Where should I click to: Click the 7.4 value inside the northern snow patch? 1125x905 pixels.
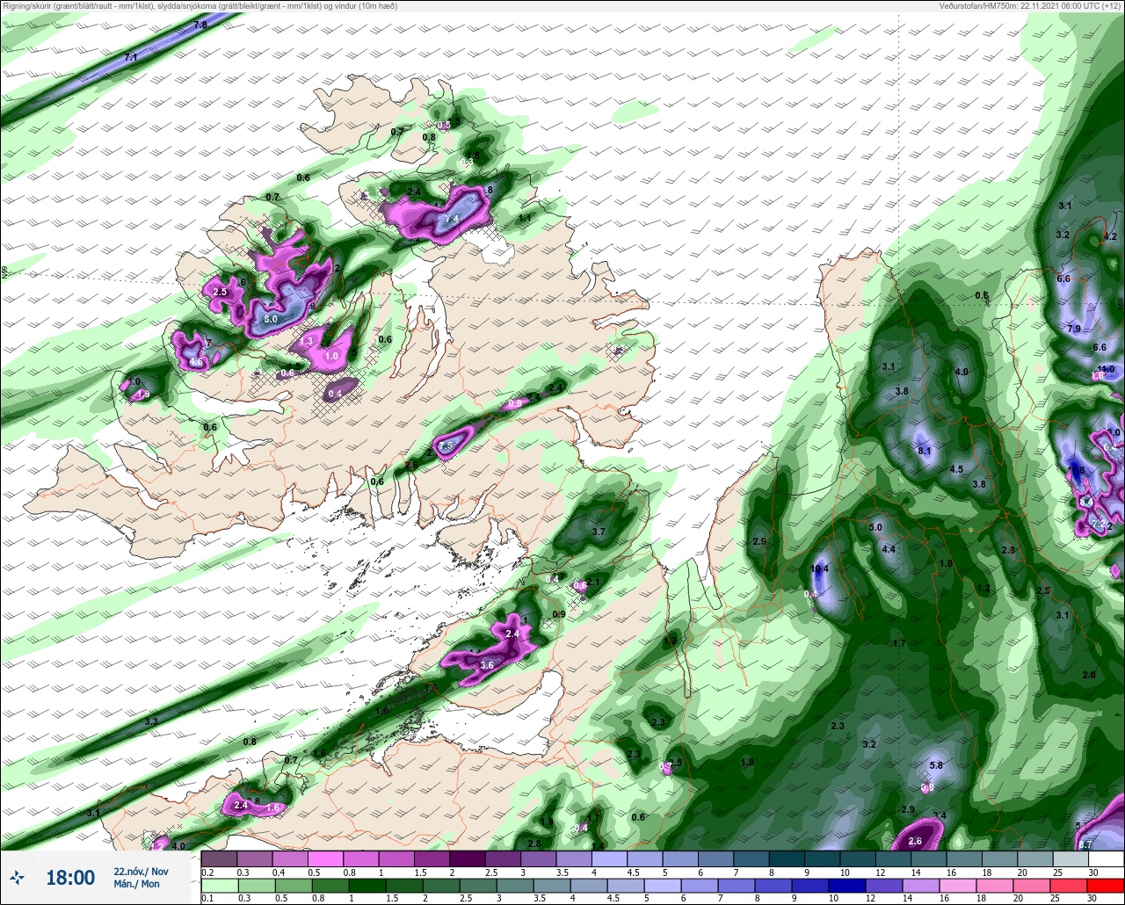pyautogui.click(x=453, y=219)
